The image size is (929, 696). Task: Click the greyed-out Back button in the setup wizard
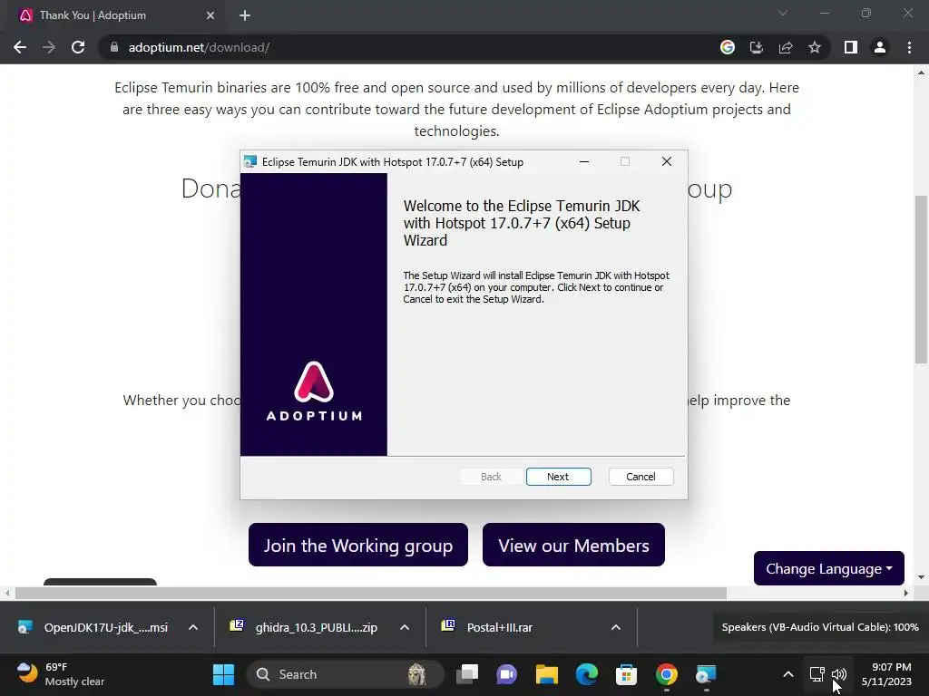[x=491, y=477]
